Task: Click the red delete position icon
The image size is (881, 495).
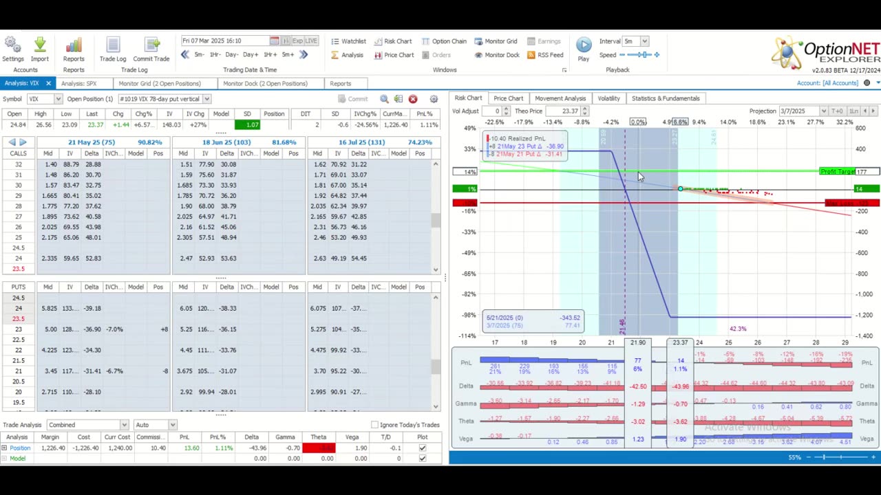Action: (413, 99)
